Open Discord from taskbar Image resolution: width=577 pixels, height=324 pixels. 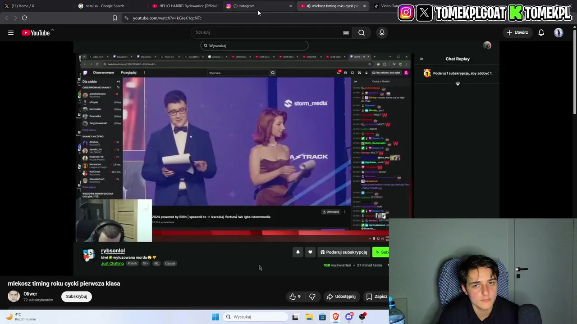(x=349, y=317)
